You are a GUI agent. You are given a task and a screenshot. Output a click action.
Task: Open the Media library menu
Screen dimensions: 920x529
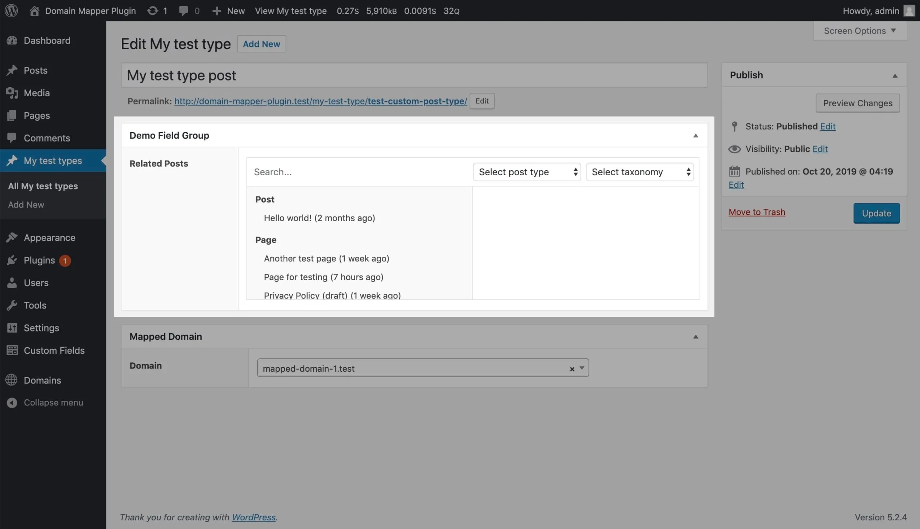pyautogui.click(x=36, y=93)
